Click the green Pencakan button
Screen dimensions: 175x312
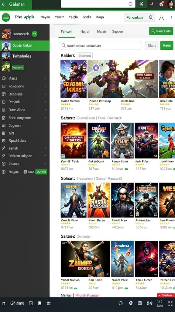point(161,31)
